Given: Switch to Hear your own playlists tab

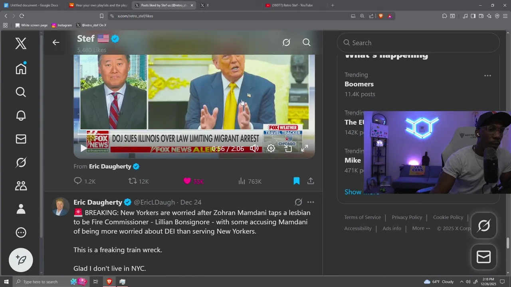Looking at the screenshot, I should click(98, 5).
